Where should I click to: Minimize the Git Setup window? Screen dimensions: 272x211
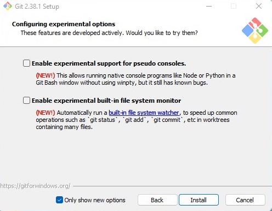pyautogui.click(x=209, y=6)
